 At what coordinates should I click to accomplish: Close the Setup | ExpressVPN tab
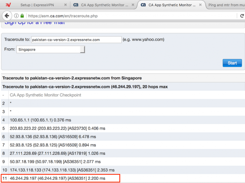click(x=65, y=5)
